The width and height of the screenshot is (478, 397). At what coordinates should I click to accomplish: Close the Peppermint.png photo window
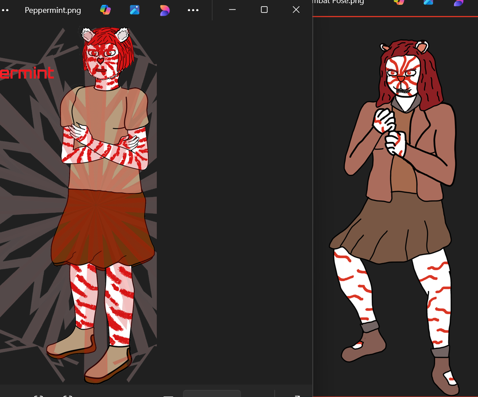[x=296, y=10]
